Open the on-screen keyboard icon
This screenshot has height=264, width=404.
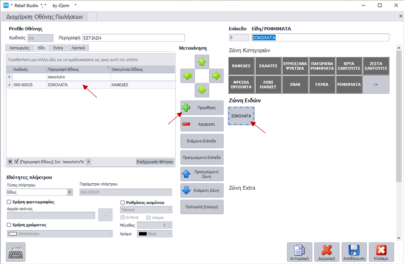pos(16,252)
